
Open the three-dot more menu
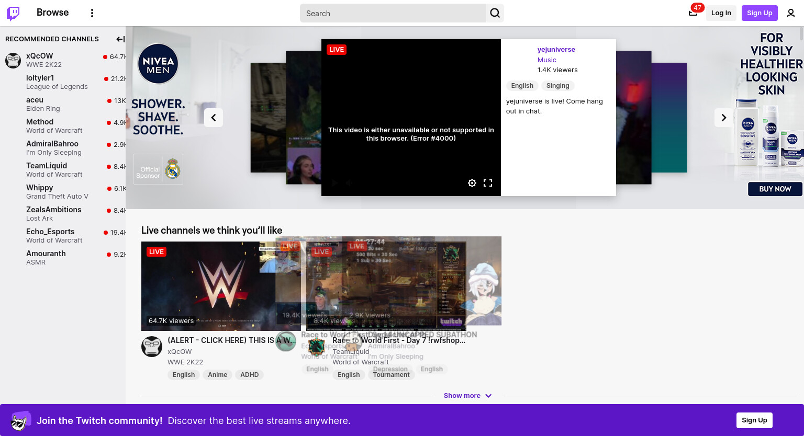(x=92, y=13)
